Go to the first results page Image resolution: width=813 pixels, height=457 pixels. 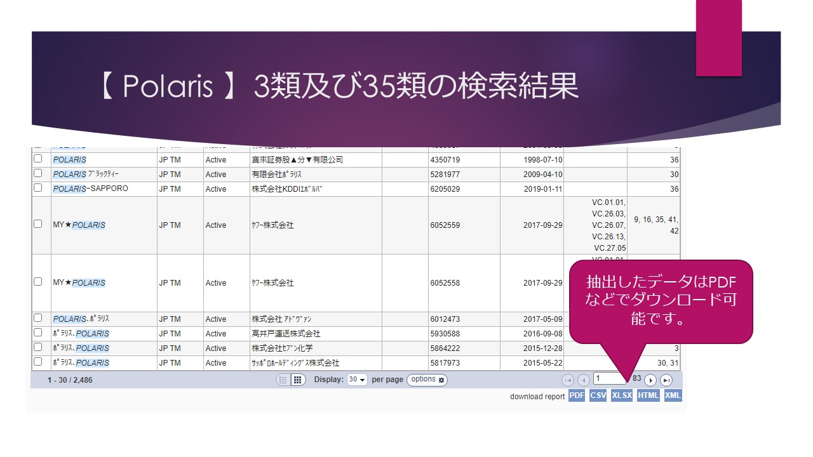[568, 380]
